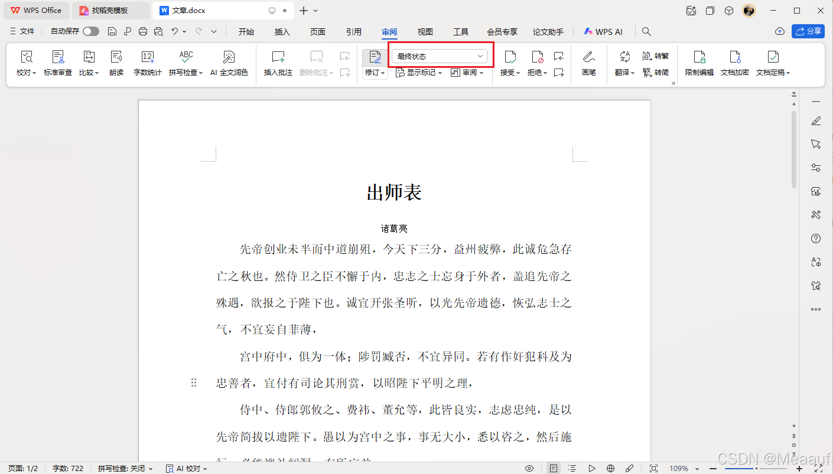
Task: Open print preview icon next to print
Action: [158, 31]
